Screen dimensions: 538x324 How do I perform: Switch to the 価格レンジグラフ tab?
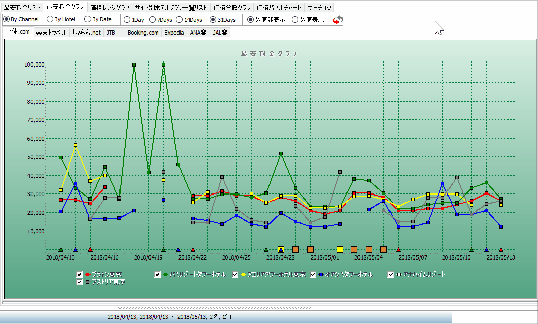pyautogui.click(x=109, y=7)
